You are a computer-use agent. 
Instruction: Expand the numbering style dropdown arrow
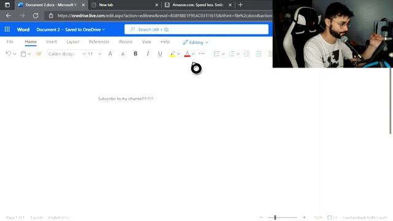[238, 54]
